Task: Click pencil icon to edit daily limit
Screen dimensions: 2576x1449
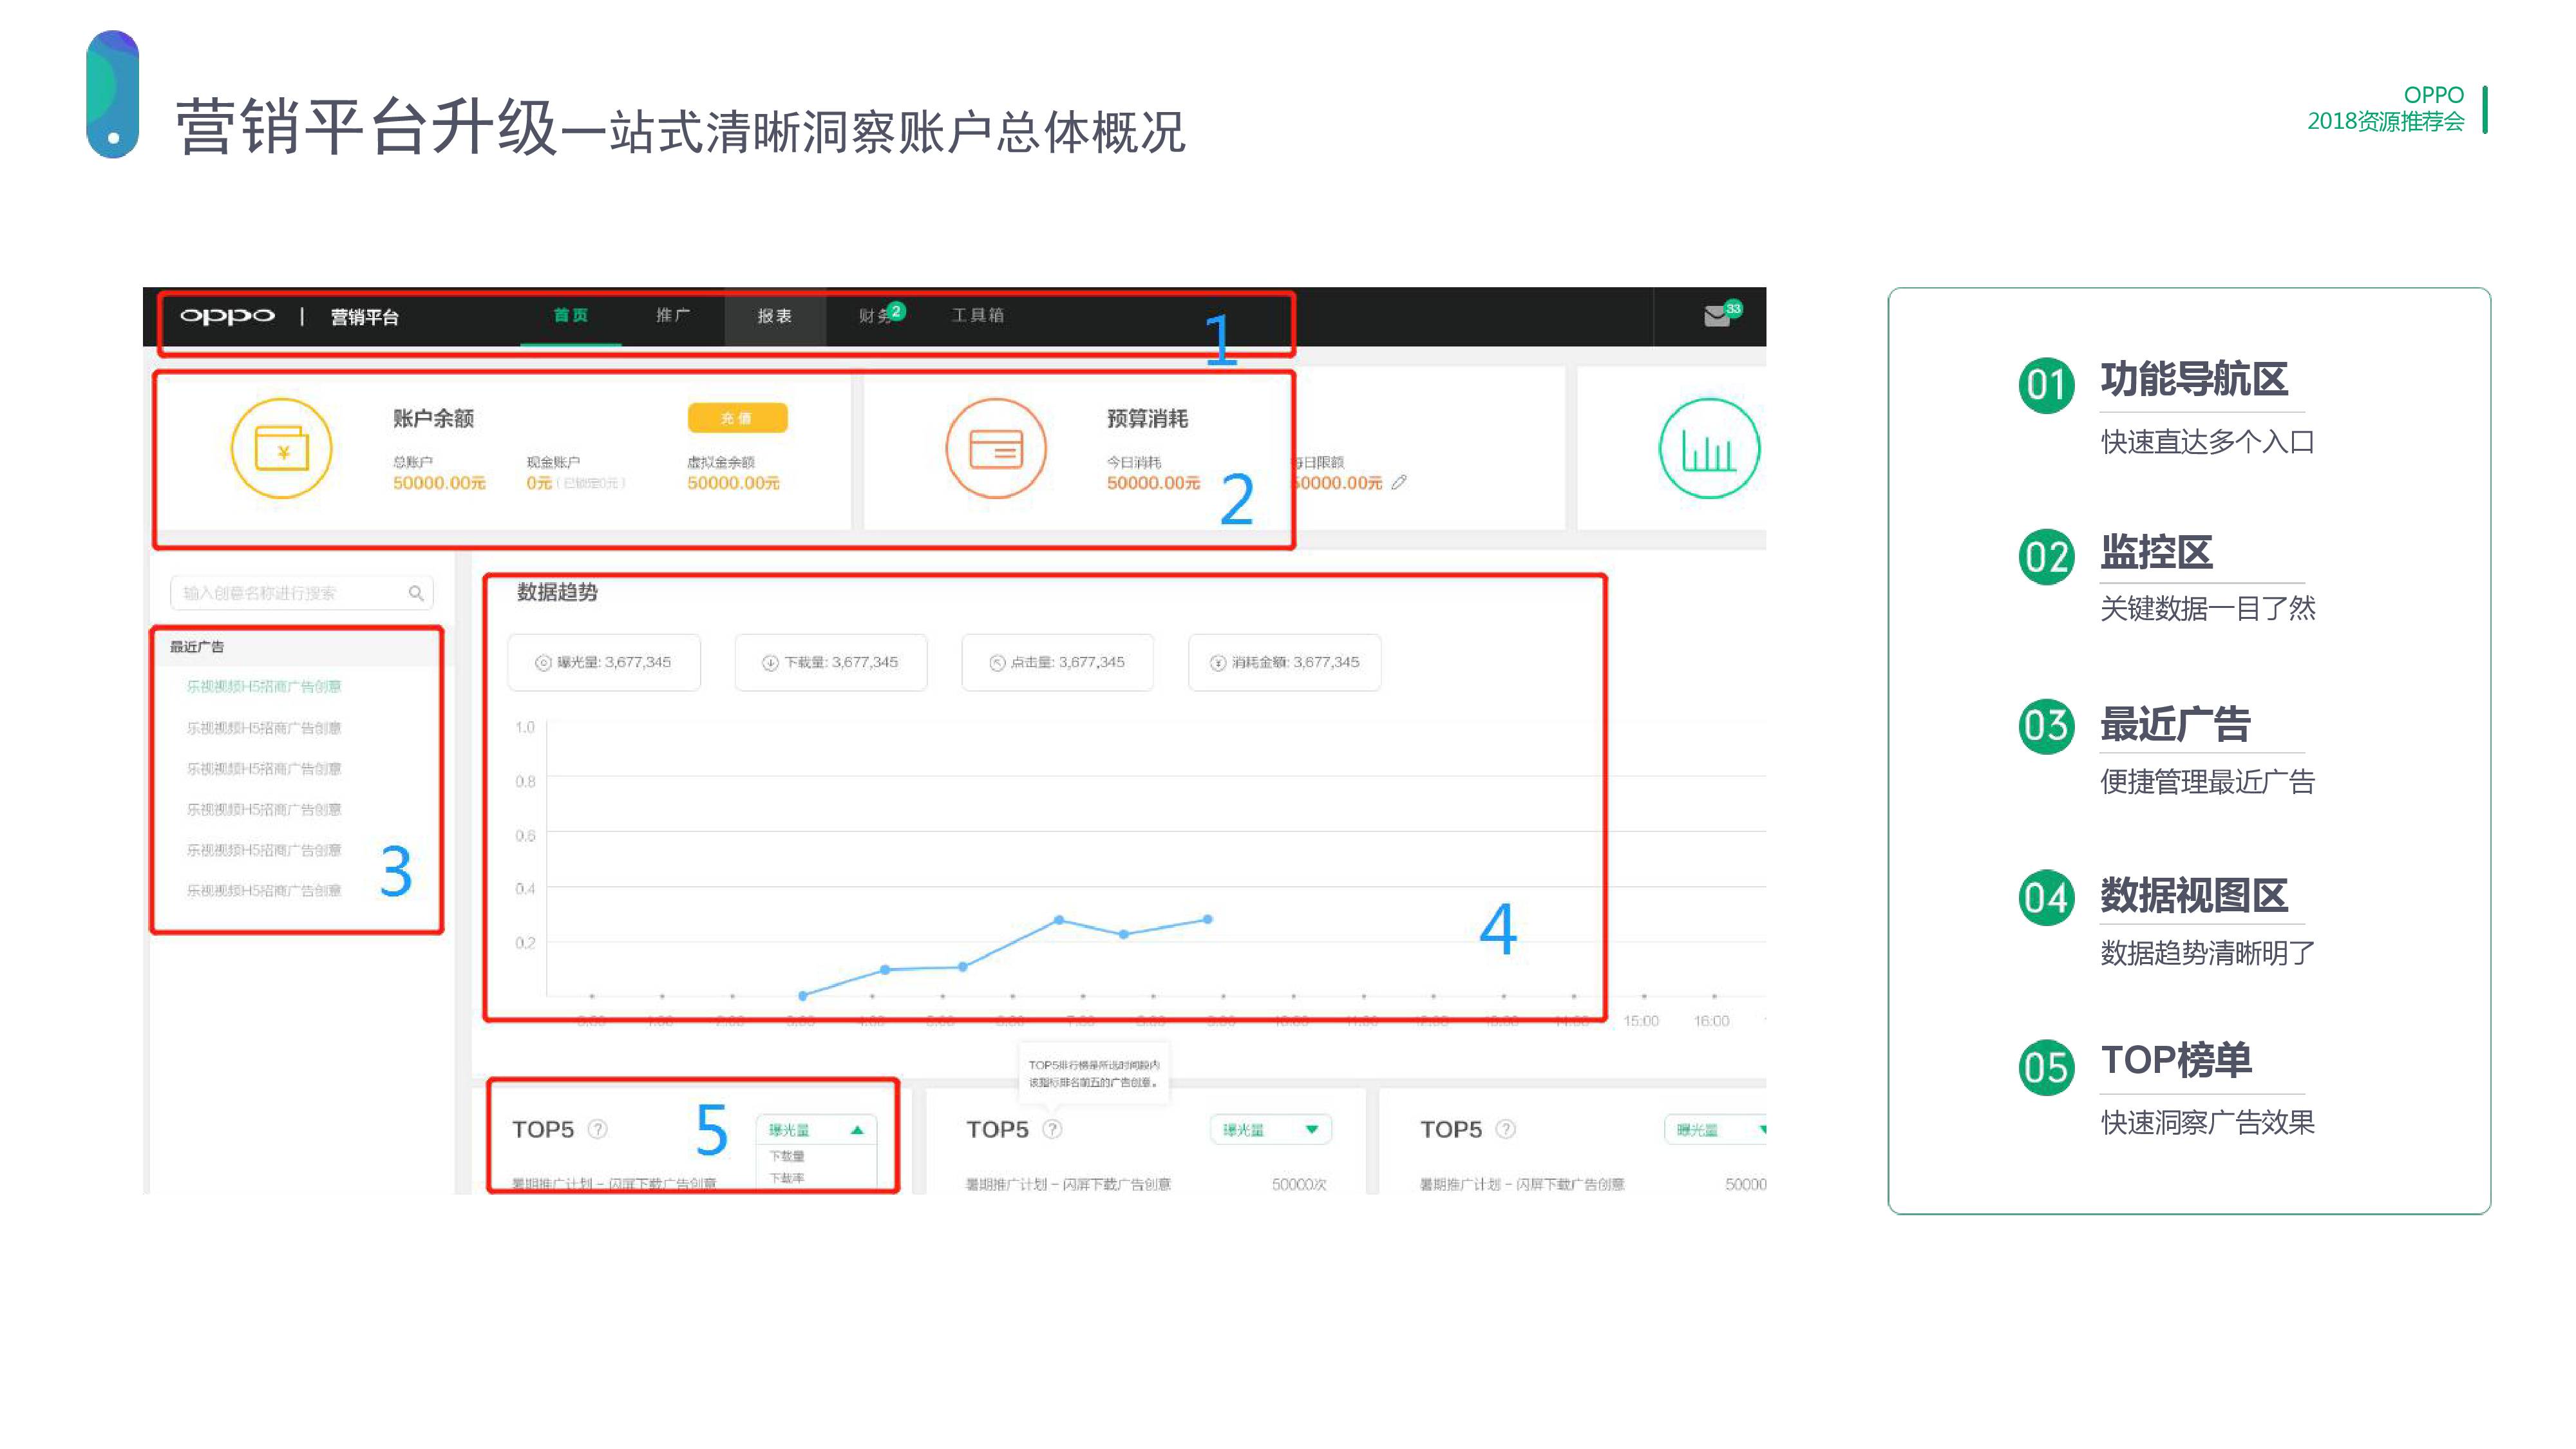Action: (x=1399, y=483)
